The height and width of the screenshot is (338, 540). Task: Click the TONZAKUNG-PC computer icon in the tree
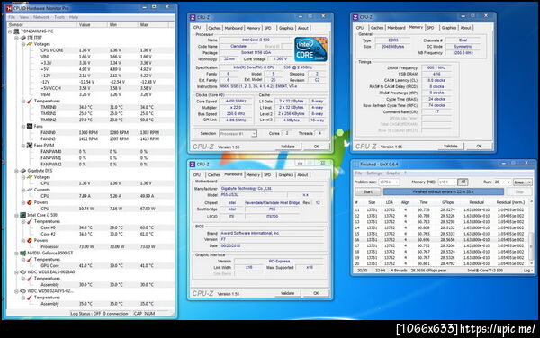point(16,31)
